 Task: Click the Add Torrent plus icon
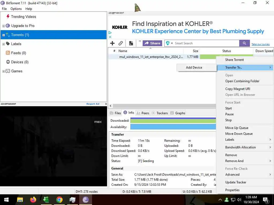click(112, 43)
